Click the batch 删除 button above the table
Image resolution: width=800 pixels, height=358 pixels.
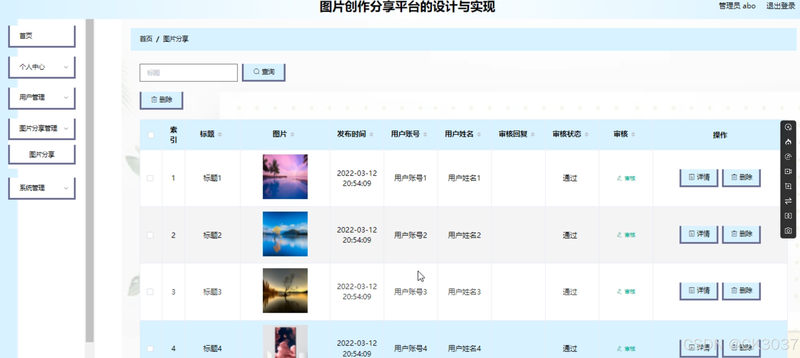(x=161, y=100)
